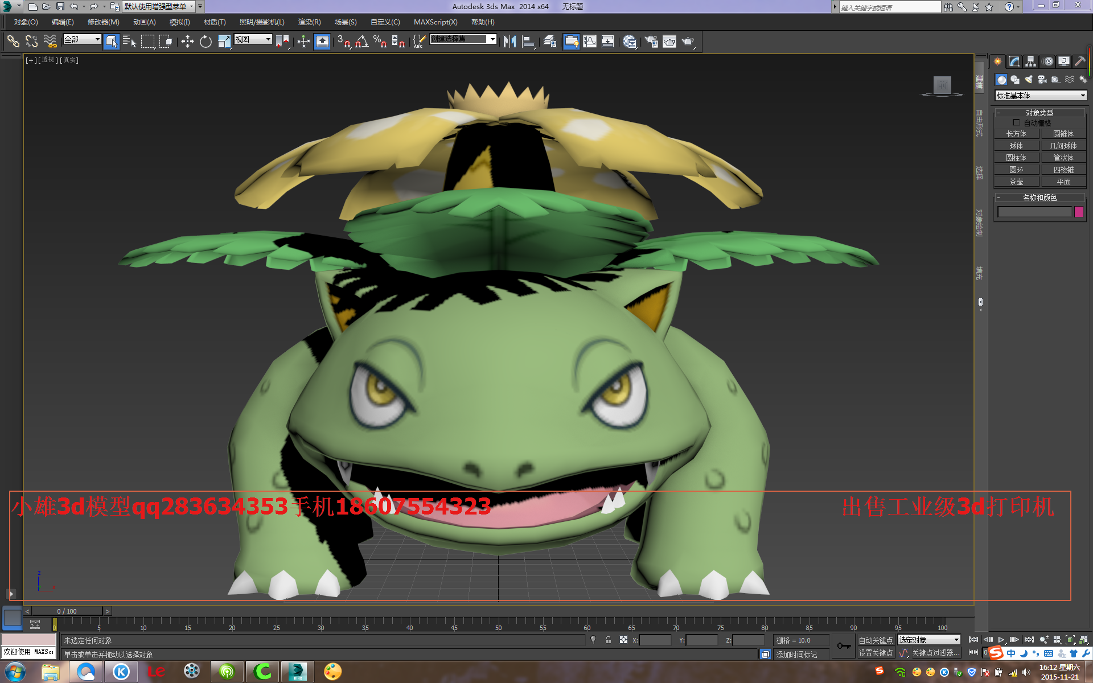Open the MAXScript(X) menu
Screen dimensions: 1093x683
pos(435,22)
